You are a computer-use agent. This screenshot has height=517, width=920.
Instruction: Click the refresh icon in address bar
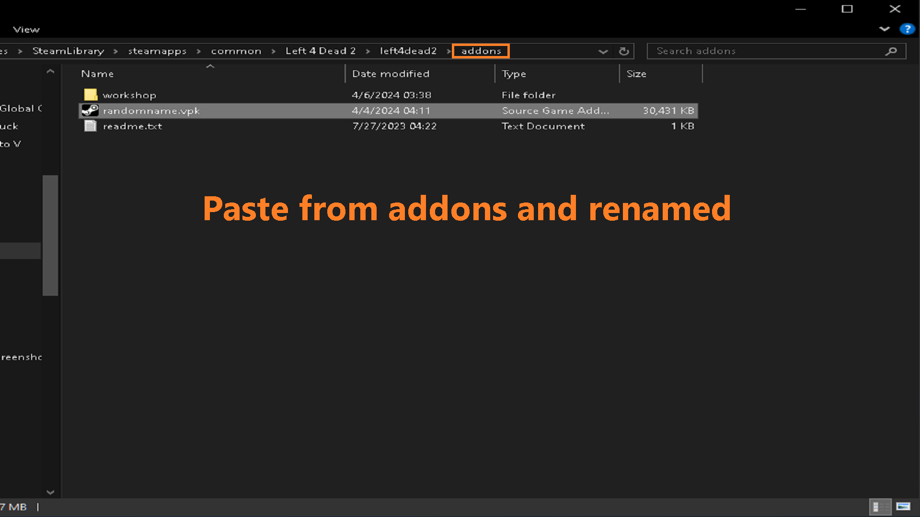click(623, 51)
